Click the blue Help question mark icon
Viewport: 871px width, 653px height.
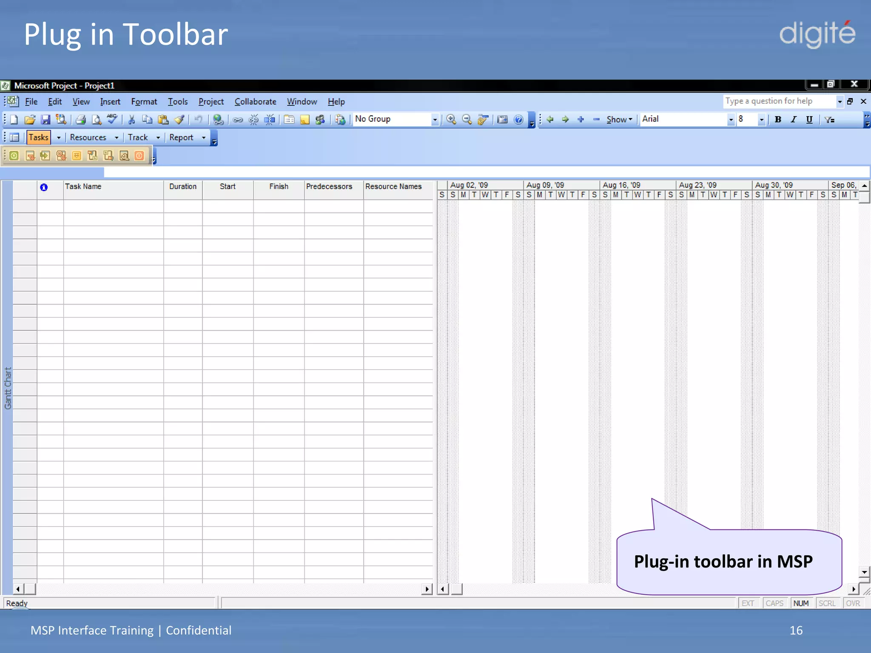click(518, 119)
